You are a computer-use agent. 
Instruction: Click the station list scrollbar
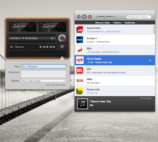click(154, 29)
